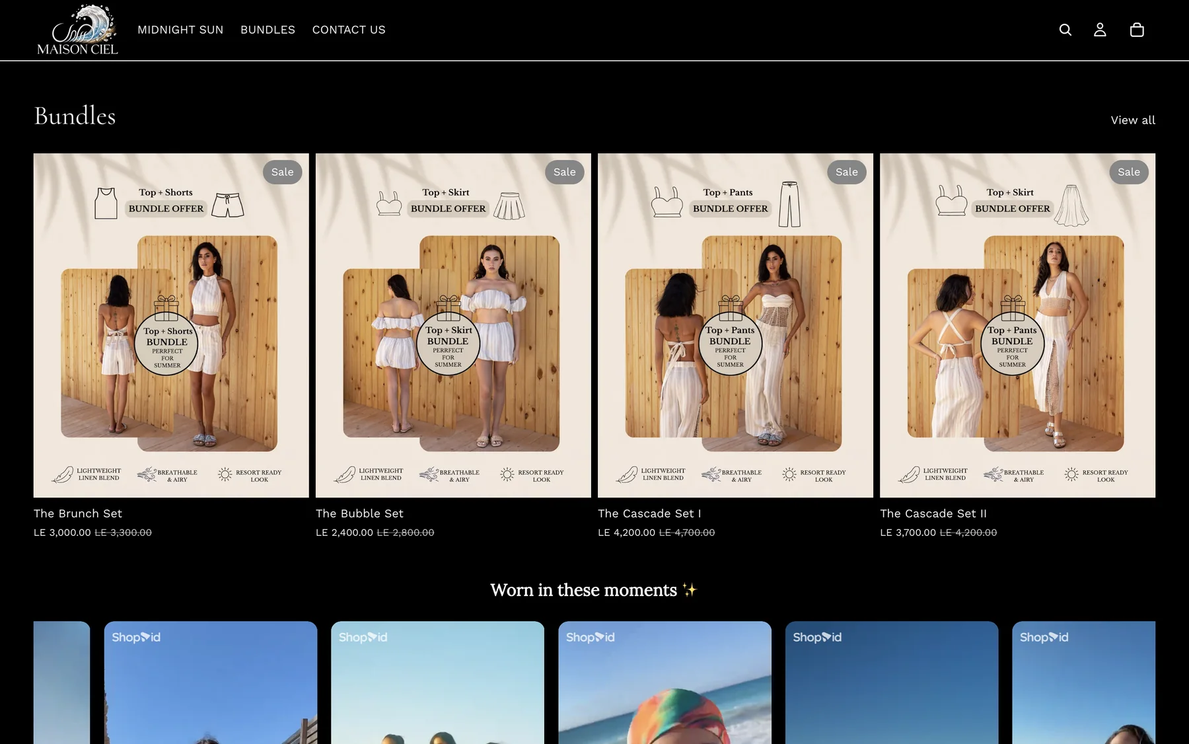Click the LE 4,200.00 sale price
This screenshot has height=744, width=1189.
pos(626,533)
